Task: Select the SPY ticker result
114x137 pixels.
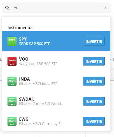Action: 23,39
